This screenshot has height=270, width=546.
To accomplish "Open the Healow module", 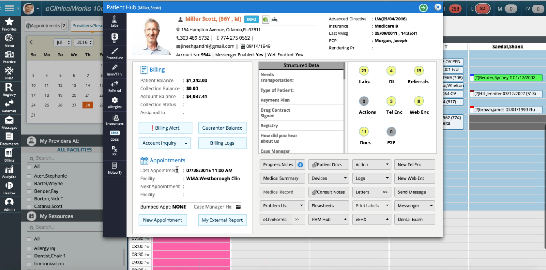I will click(10, 188).
